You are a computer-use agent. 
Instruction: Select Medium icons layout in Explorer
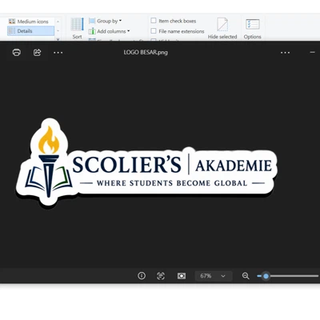pyautogui.click(x=31, y=22)
